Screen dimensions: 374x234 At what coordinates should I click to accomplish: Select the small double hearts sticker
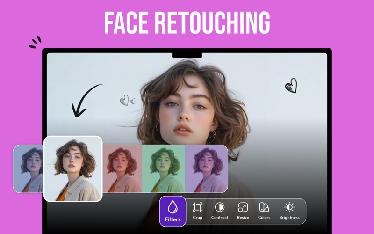point(127,100)
